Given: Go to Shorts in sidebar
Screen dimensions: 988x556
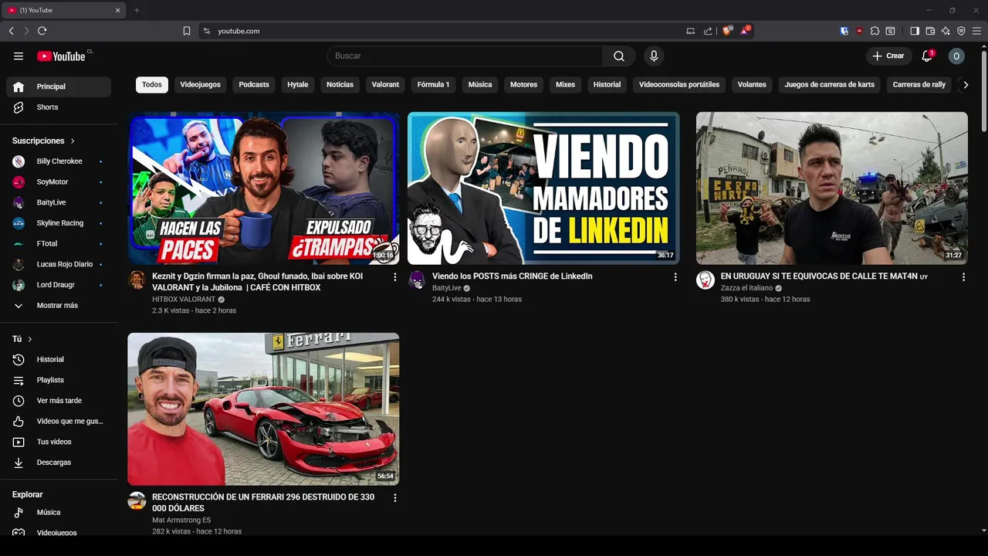Looking at the screenshot, I should click(59, 107).
